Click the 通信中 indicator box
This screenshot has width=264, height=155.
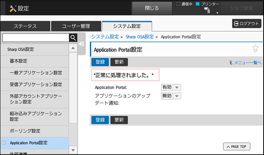point(178,4)
